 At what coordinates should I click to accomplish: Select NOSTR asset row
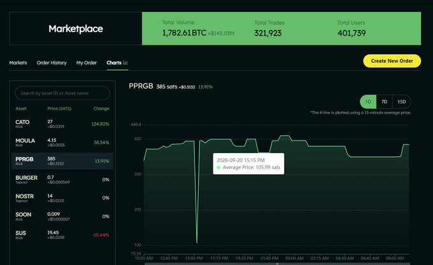(62, 198)
